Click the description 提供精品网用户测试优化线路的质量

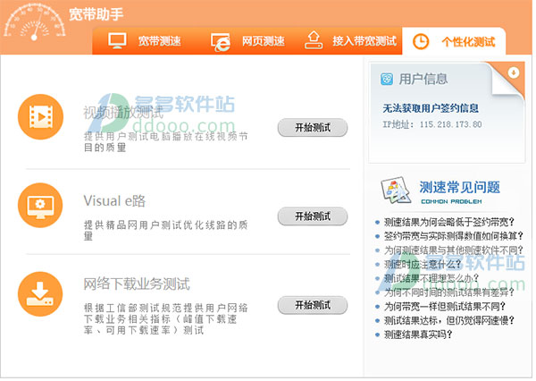166,230
